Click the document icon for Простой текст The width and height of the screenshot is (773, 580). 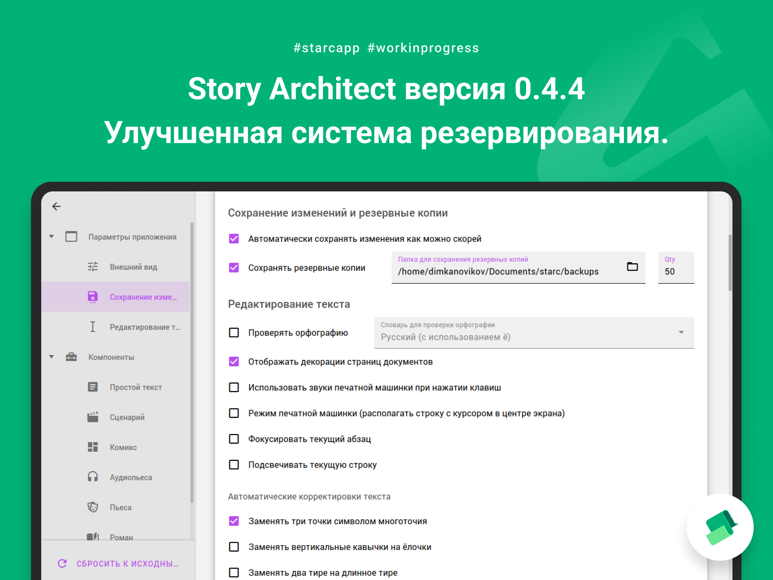coord(93,387)
